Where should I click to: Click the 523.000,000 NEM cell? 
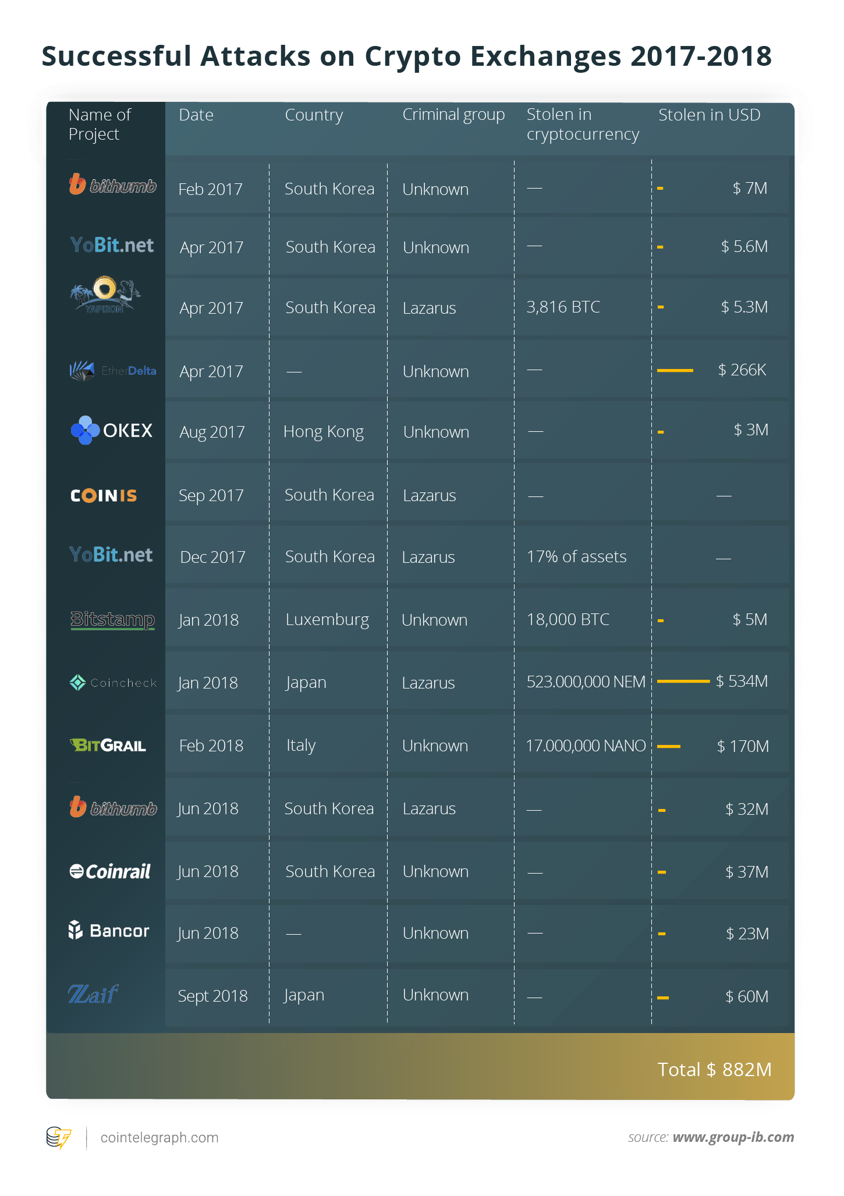point(586,682)
